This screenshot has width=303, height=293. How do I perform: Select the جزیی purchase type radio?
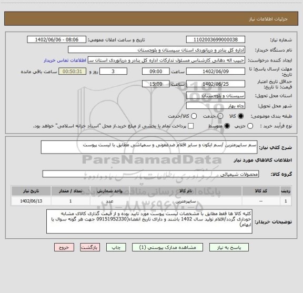[250, 126]
